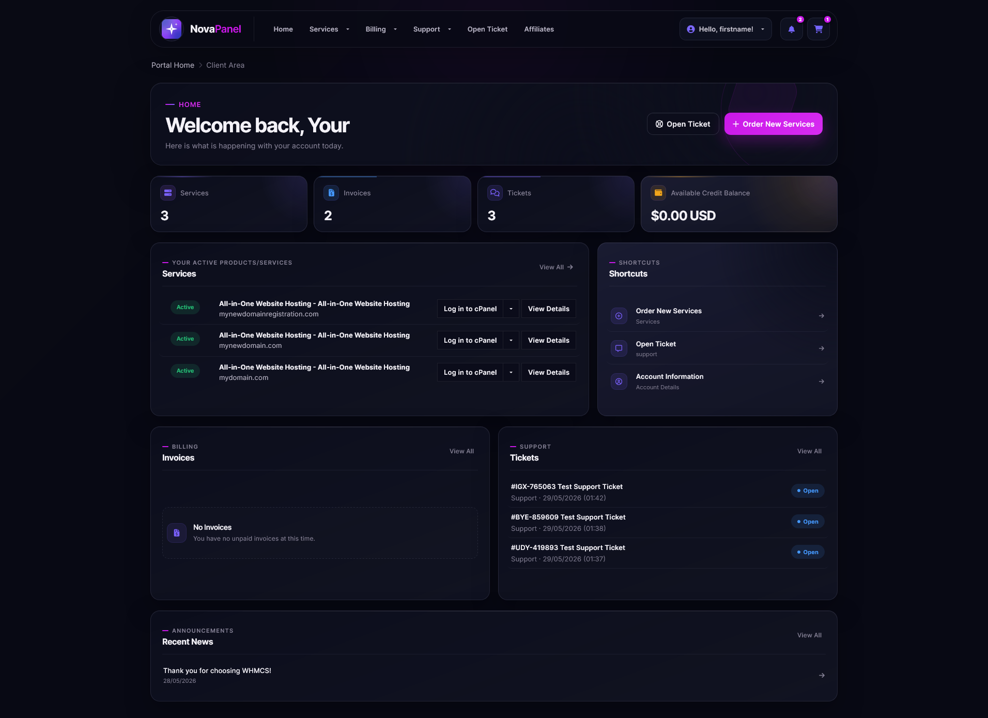Click the Tickets chat bubble icon
Image resolution: width=988 pixels, height=718 pixels.
coord(495,193)
